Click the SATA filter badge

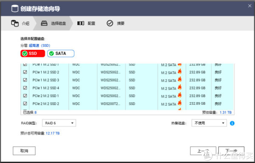click(x=61, y=53)
